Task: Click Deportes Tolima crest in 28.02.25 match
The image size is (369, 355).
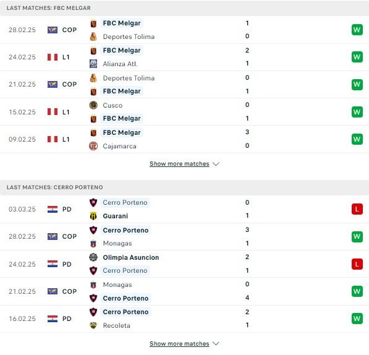Action: (93, 36)
